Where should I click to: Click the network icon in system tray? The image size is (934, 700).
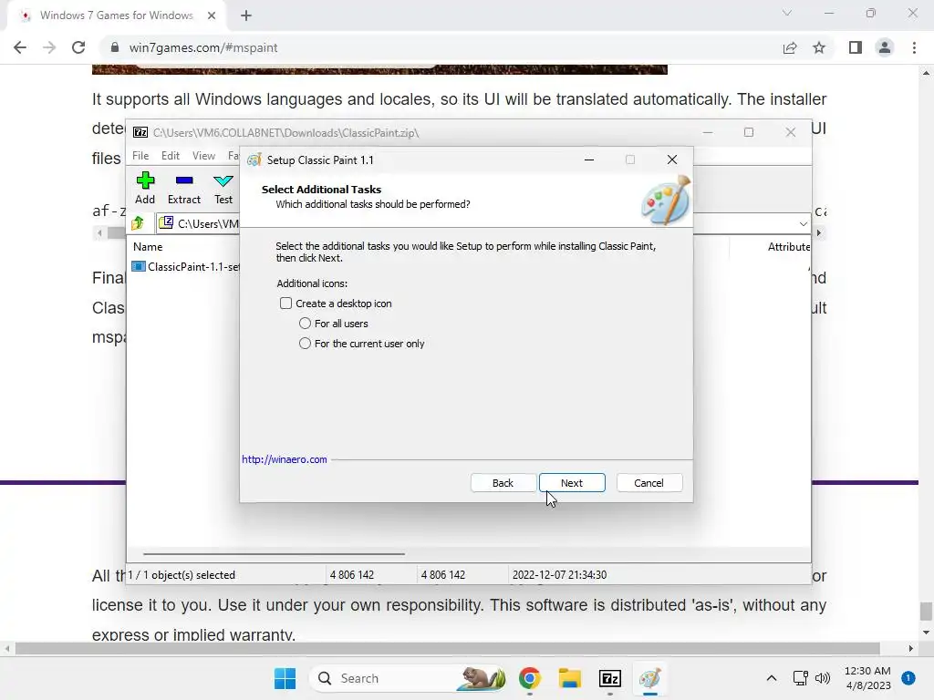800,678
